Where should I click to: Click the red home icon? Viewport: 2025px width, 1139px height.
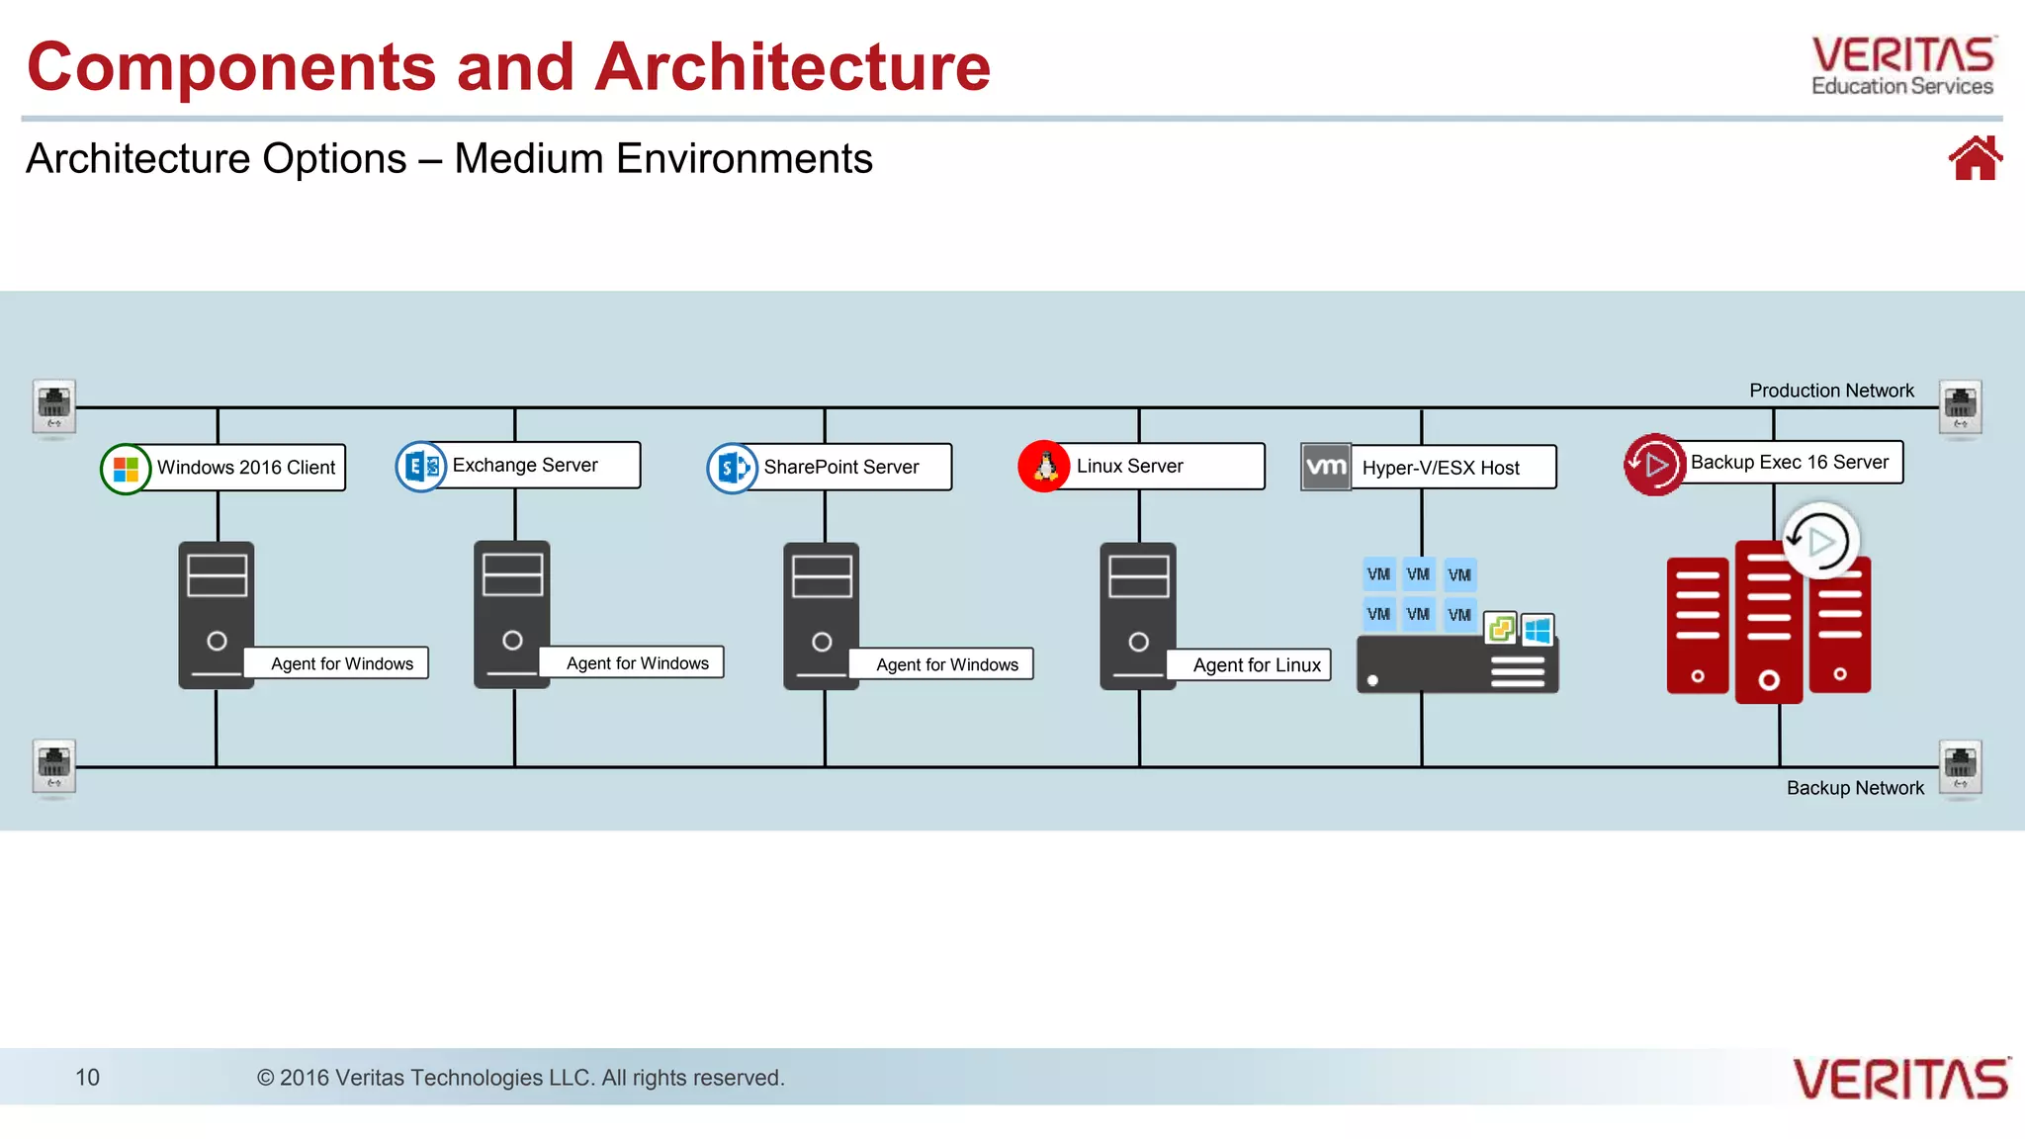click(x=1975, y=158)
